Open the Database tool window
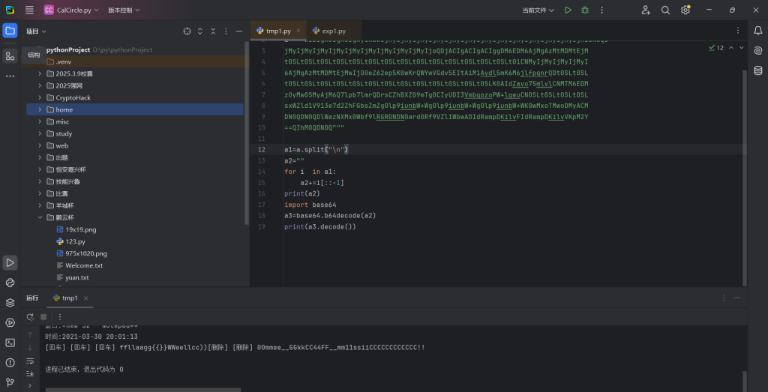 (757, 69)
